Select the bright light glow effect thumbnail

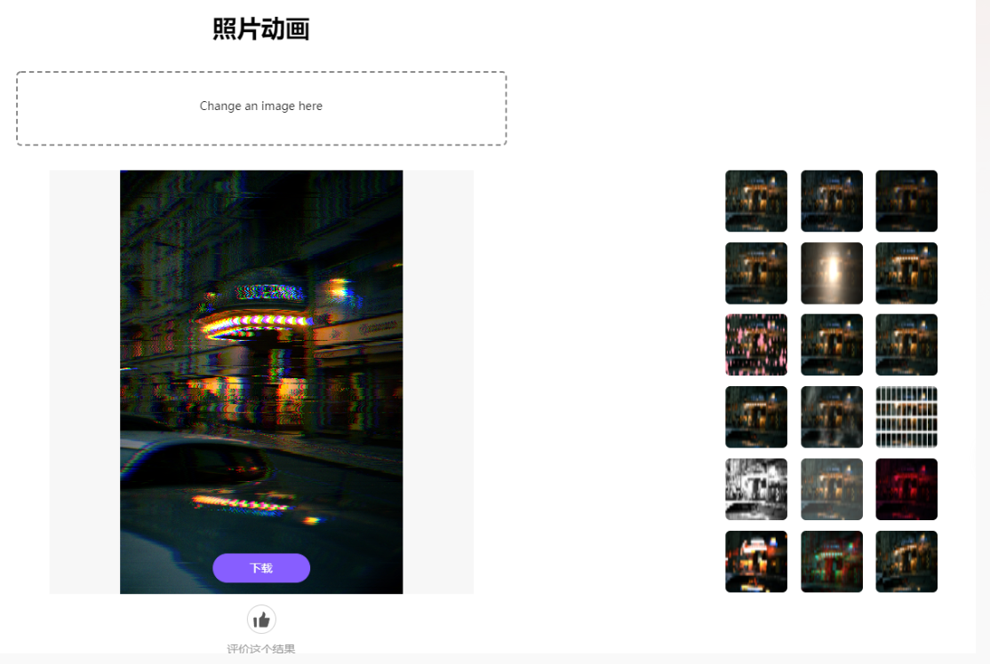point(831,273)
